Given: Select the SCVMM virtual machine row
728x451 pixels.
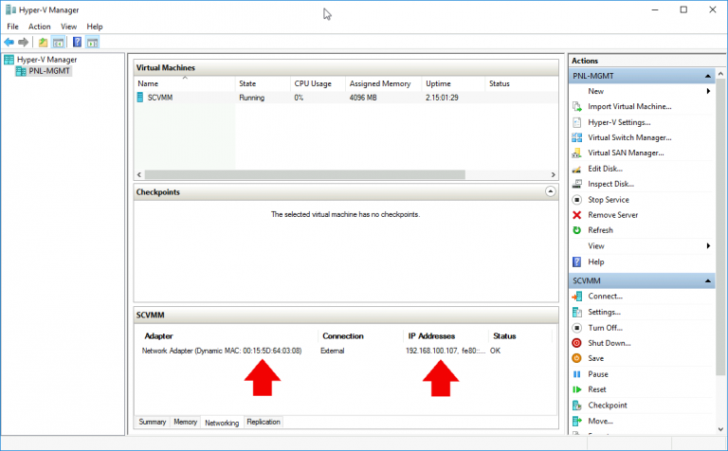Looking at the screenshot, I should tap(346, 98).
